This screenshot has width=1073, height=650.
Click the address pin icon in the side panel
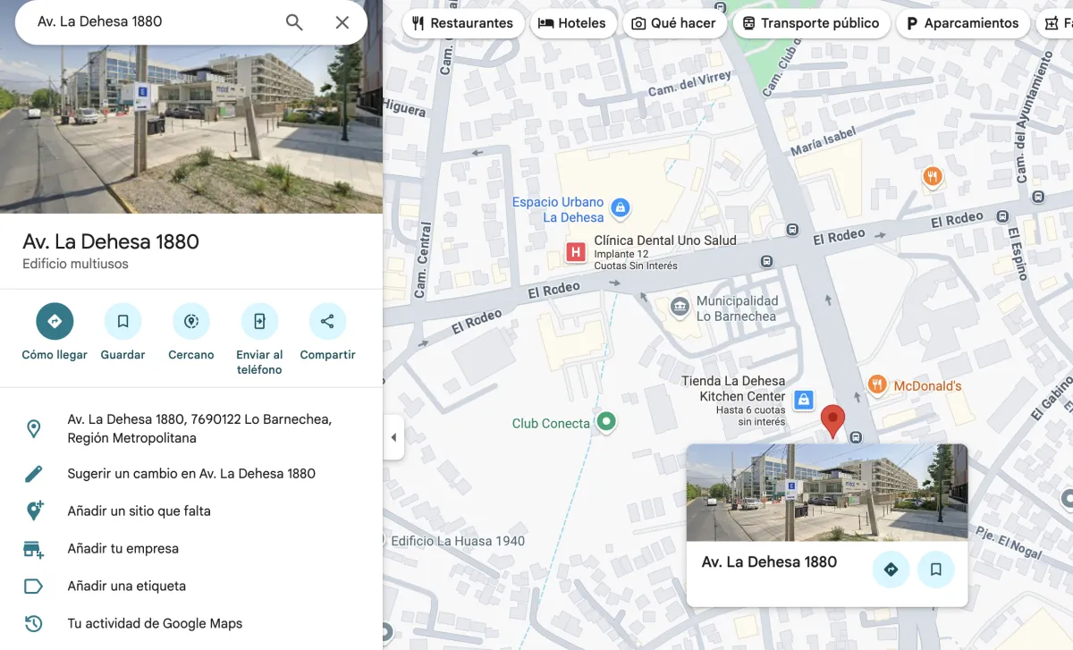(x=33, y=429)
